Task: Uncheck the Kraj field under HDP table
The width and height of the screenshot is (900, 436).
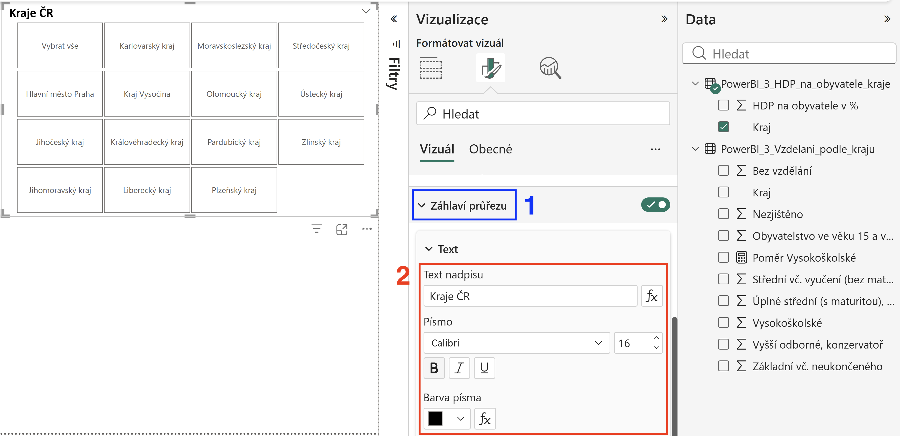Action: coord(724,127)
